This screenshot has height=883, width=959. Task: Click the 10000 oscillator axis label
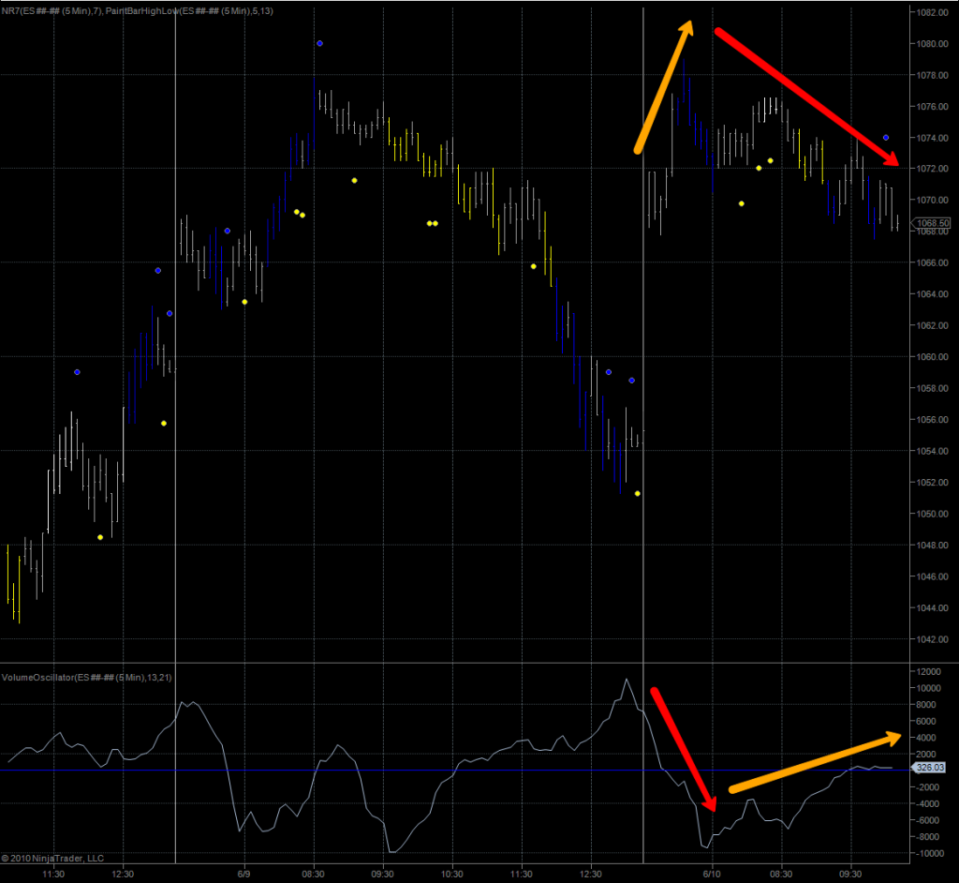(x=928, y=688)
